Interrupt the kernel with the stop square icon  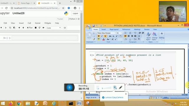35,28
